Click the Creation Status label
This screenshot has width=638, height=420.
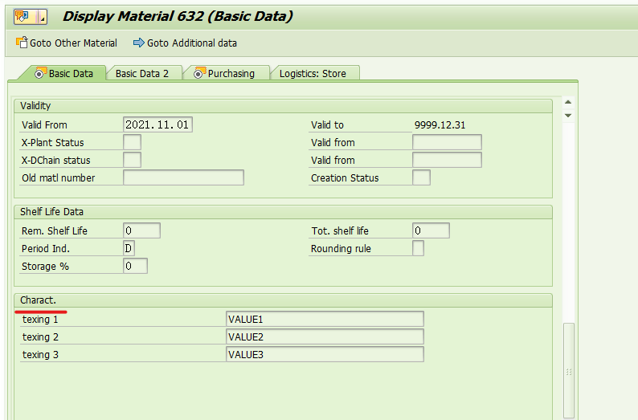tap(345, 178)
